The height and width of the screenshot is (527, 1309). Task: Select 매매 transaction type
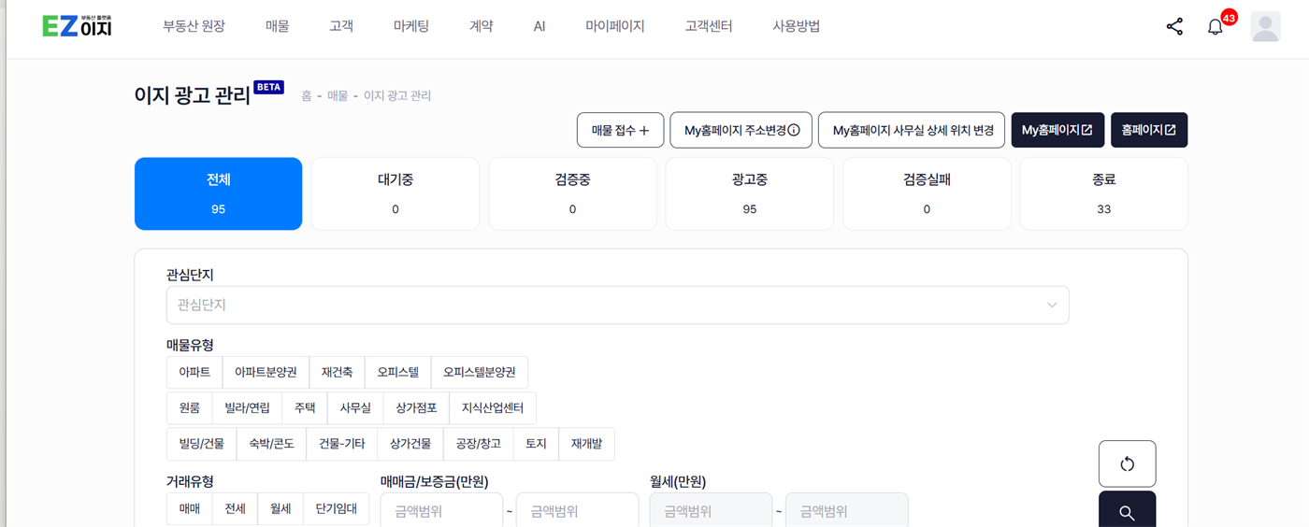tap(189, 509)
